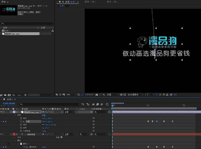201x149 pixels.
Task: Click the 重置 transform reset link
Action: coord(44,115)
